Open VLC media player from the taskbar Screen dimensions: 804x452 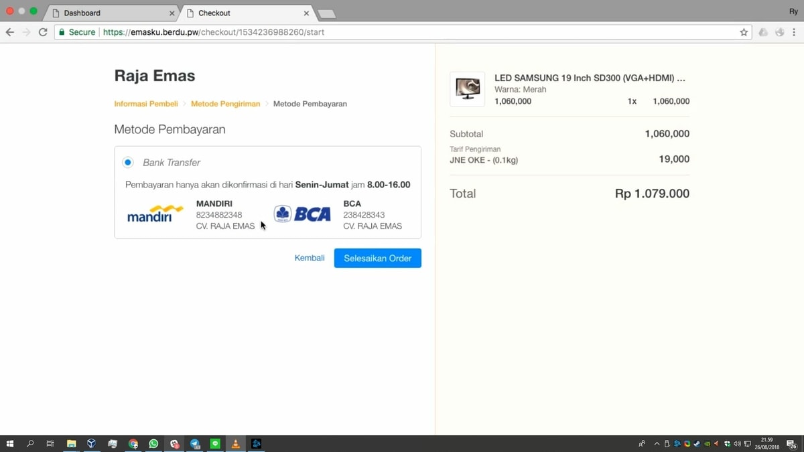coord(235,444)
